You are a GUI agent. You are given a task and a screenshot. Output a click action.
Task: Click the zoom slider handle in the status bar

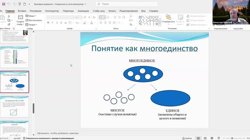232,138
